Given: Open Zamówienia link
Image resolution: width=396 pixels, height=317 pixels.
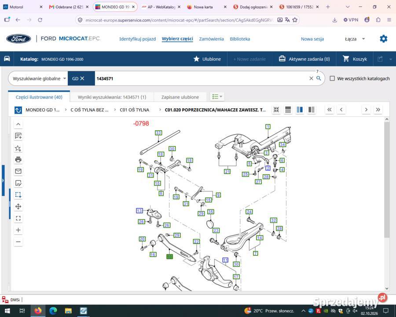Looking at the screenshot, I should click(211, 39).
